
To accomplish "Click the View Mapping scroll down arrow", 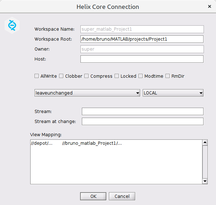I will coord(205,181).
